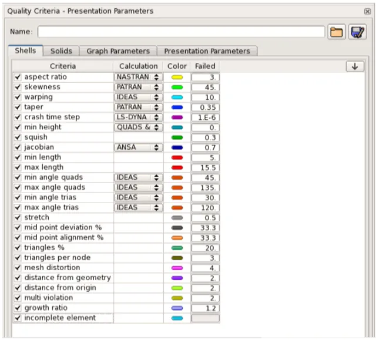This screenshot has width=376, height=340.
Task: Pick the red color swatch for min length
Action: [177, 157]
